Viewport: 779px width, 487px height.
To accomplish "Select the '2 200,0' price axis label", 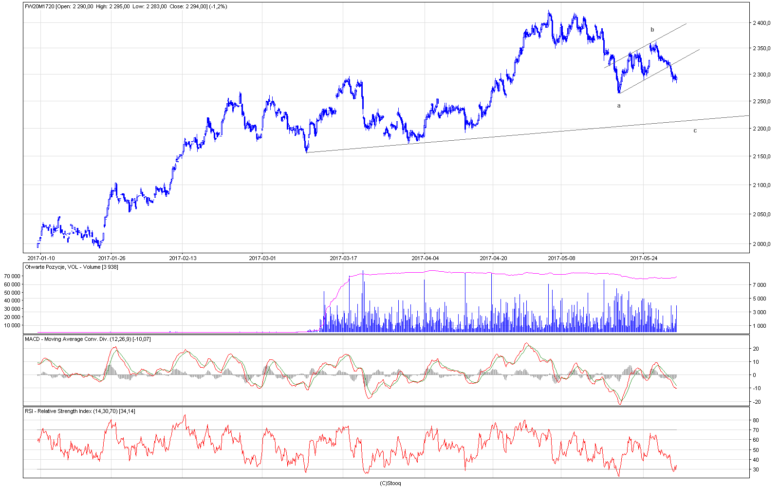I will [x=761, y=129].
